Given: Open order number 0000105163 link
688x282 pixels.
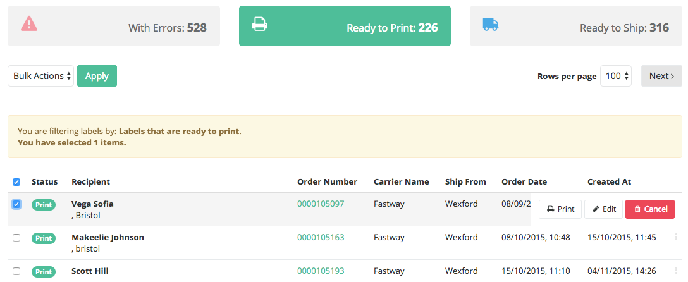Looking at the screenshot, I should 321,237.
